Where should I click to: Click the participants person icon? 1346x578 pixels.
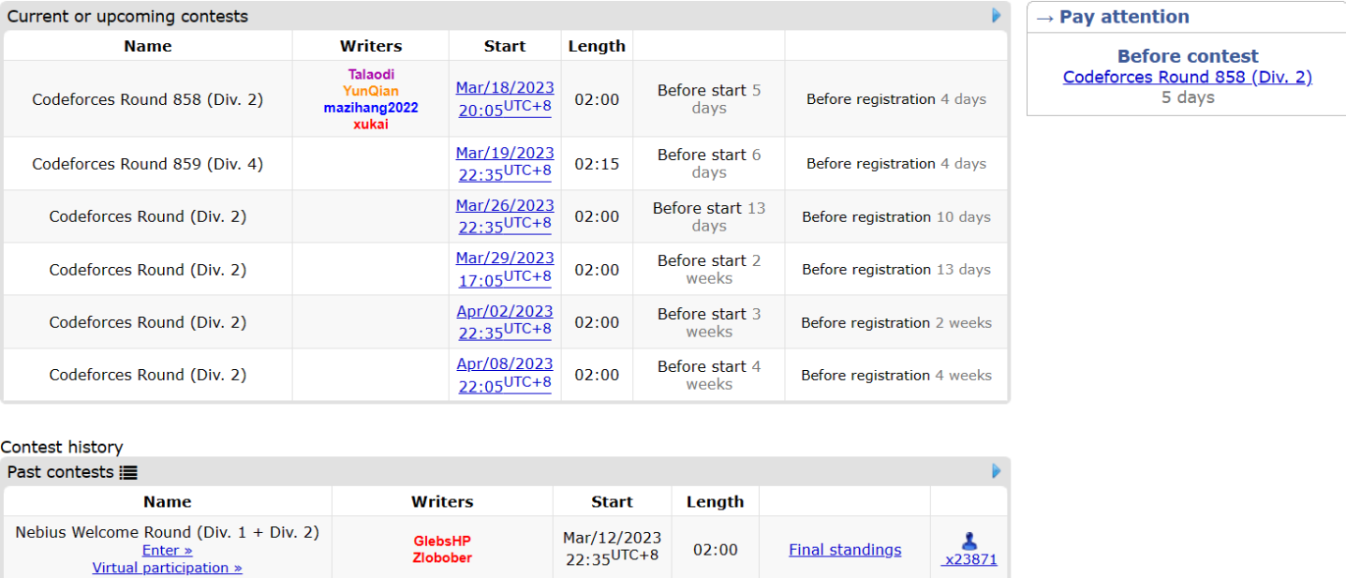tap(969, 541)
